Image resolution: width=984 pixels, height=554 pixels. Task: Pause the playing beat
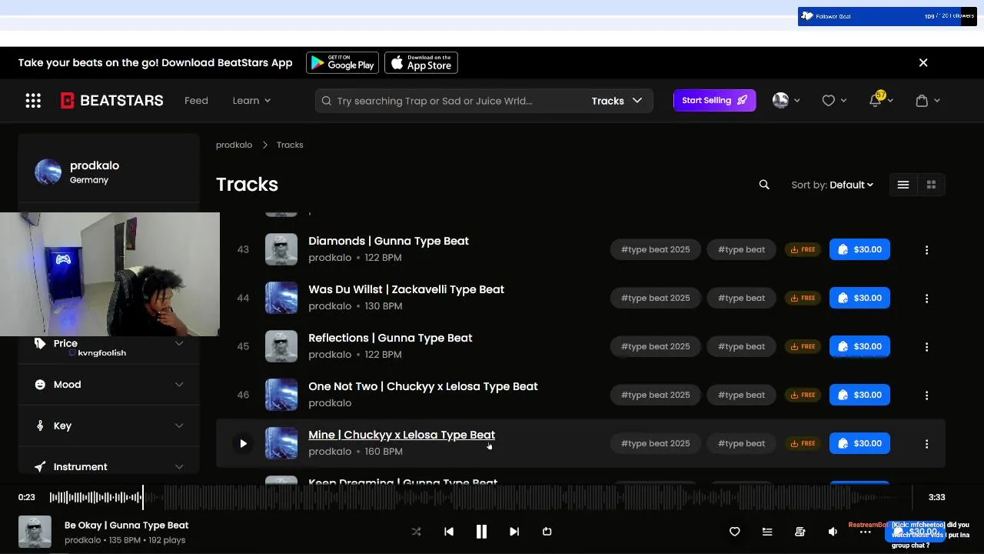click(481, 532)
